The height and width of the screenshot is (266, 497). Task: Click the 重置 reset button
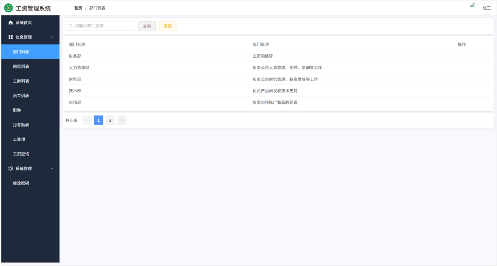coord(167,26)
